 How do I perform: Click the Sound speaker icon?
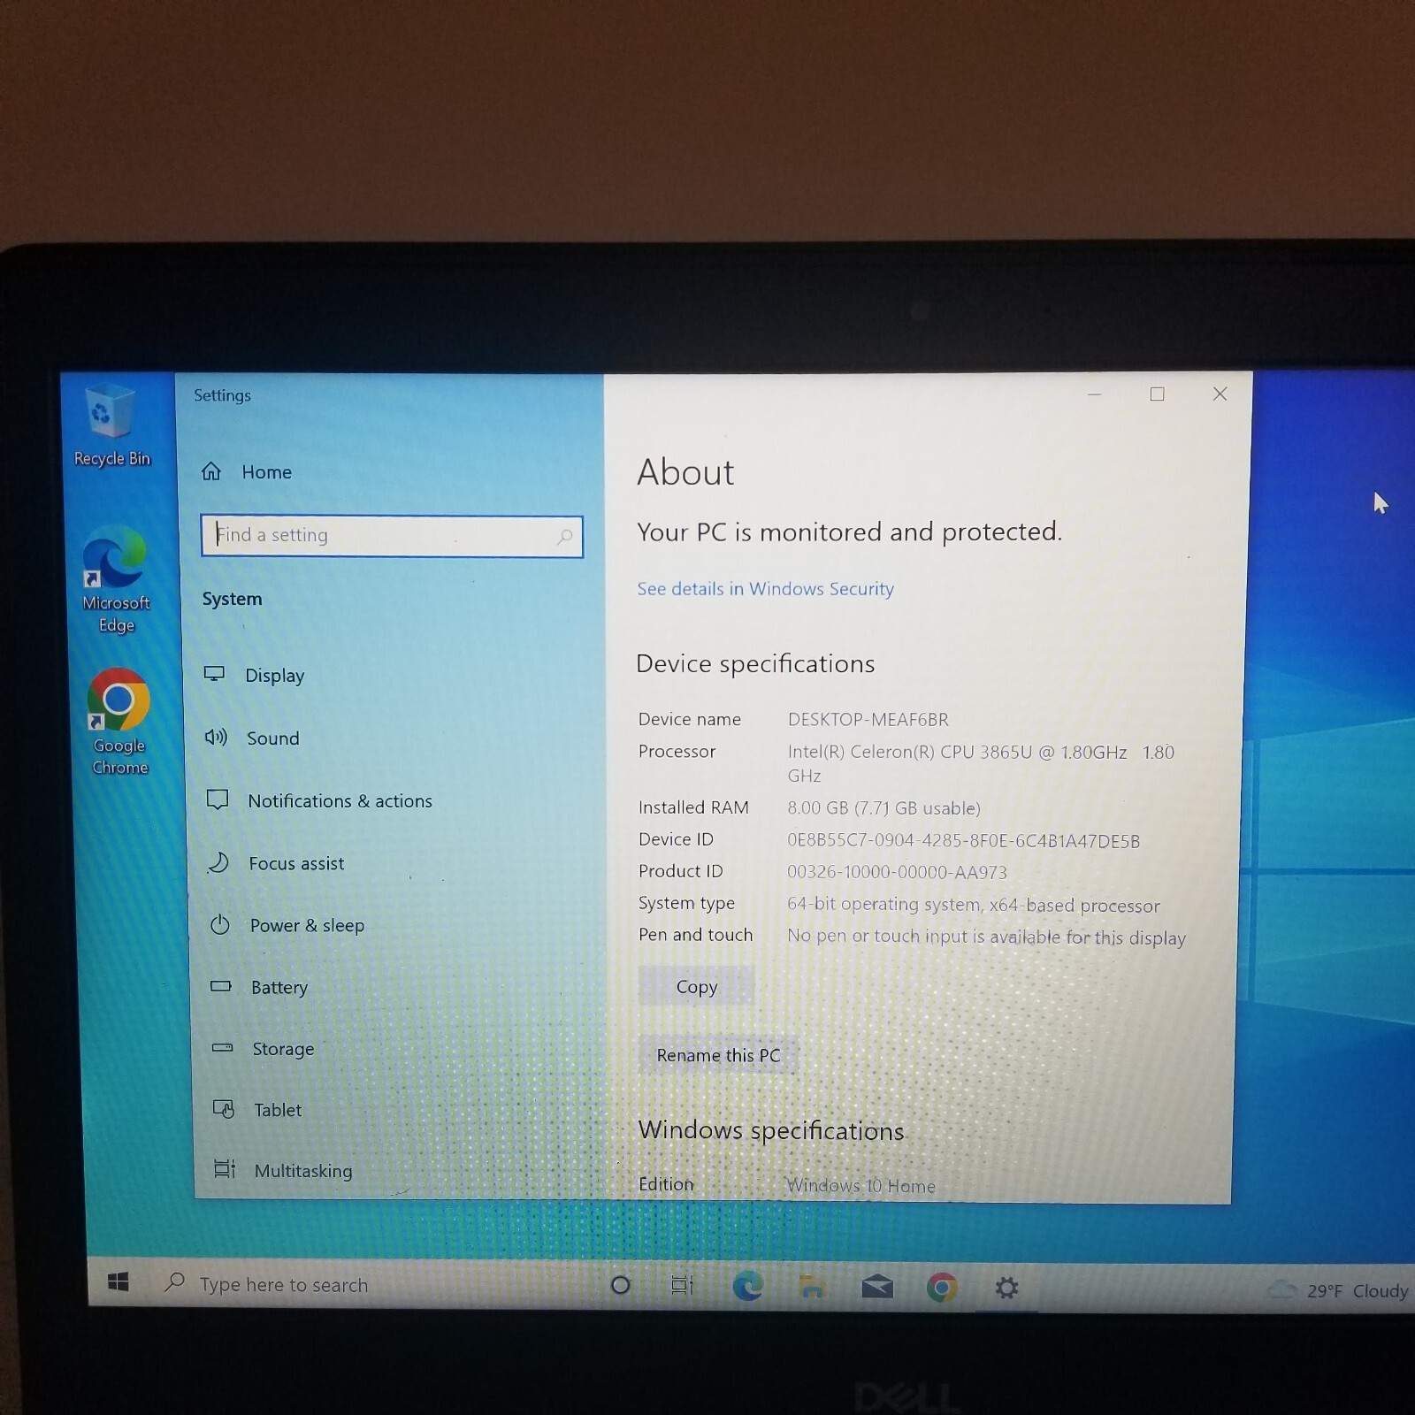[x=216, y=737]
